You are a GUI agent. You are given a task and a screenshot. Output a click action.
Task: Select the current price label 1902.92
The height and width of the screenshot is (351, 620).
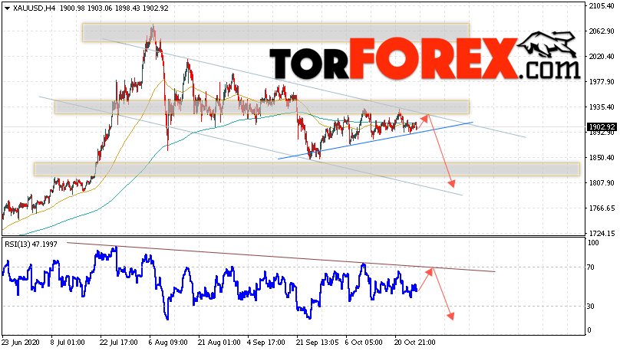point(601,127)
